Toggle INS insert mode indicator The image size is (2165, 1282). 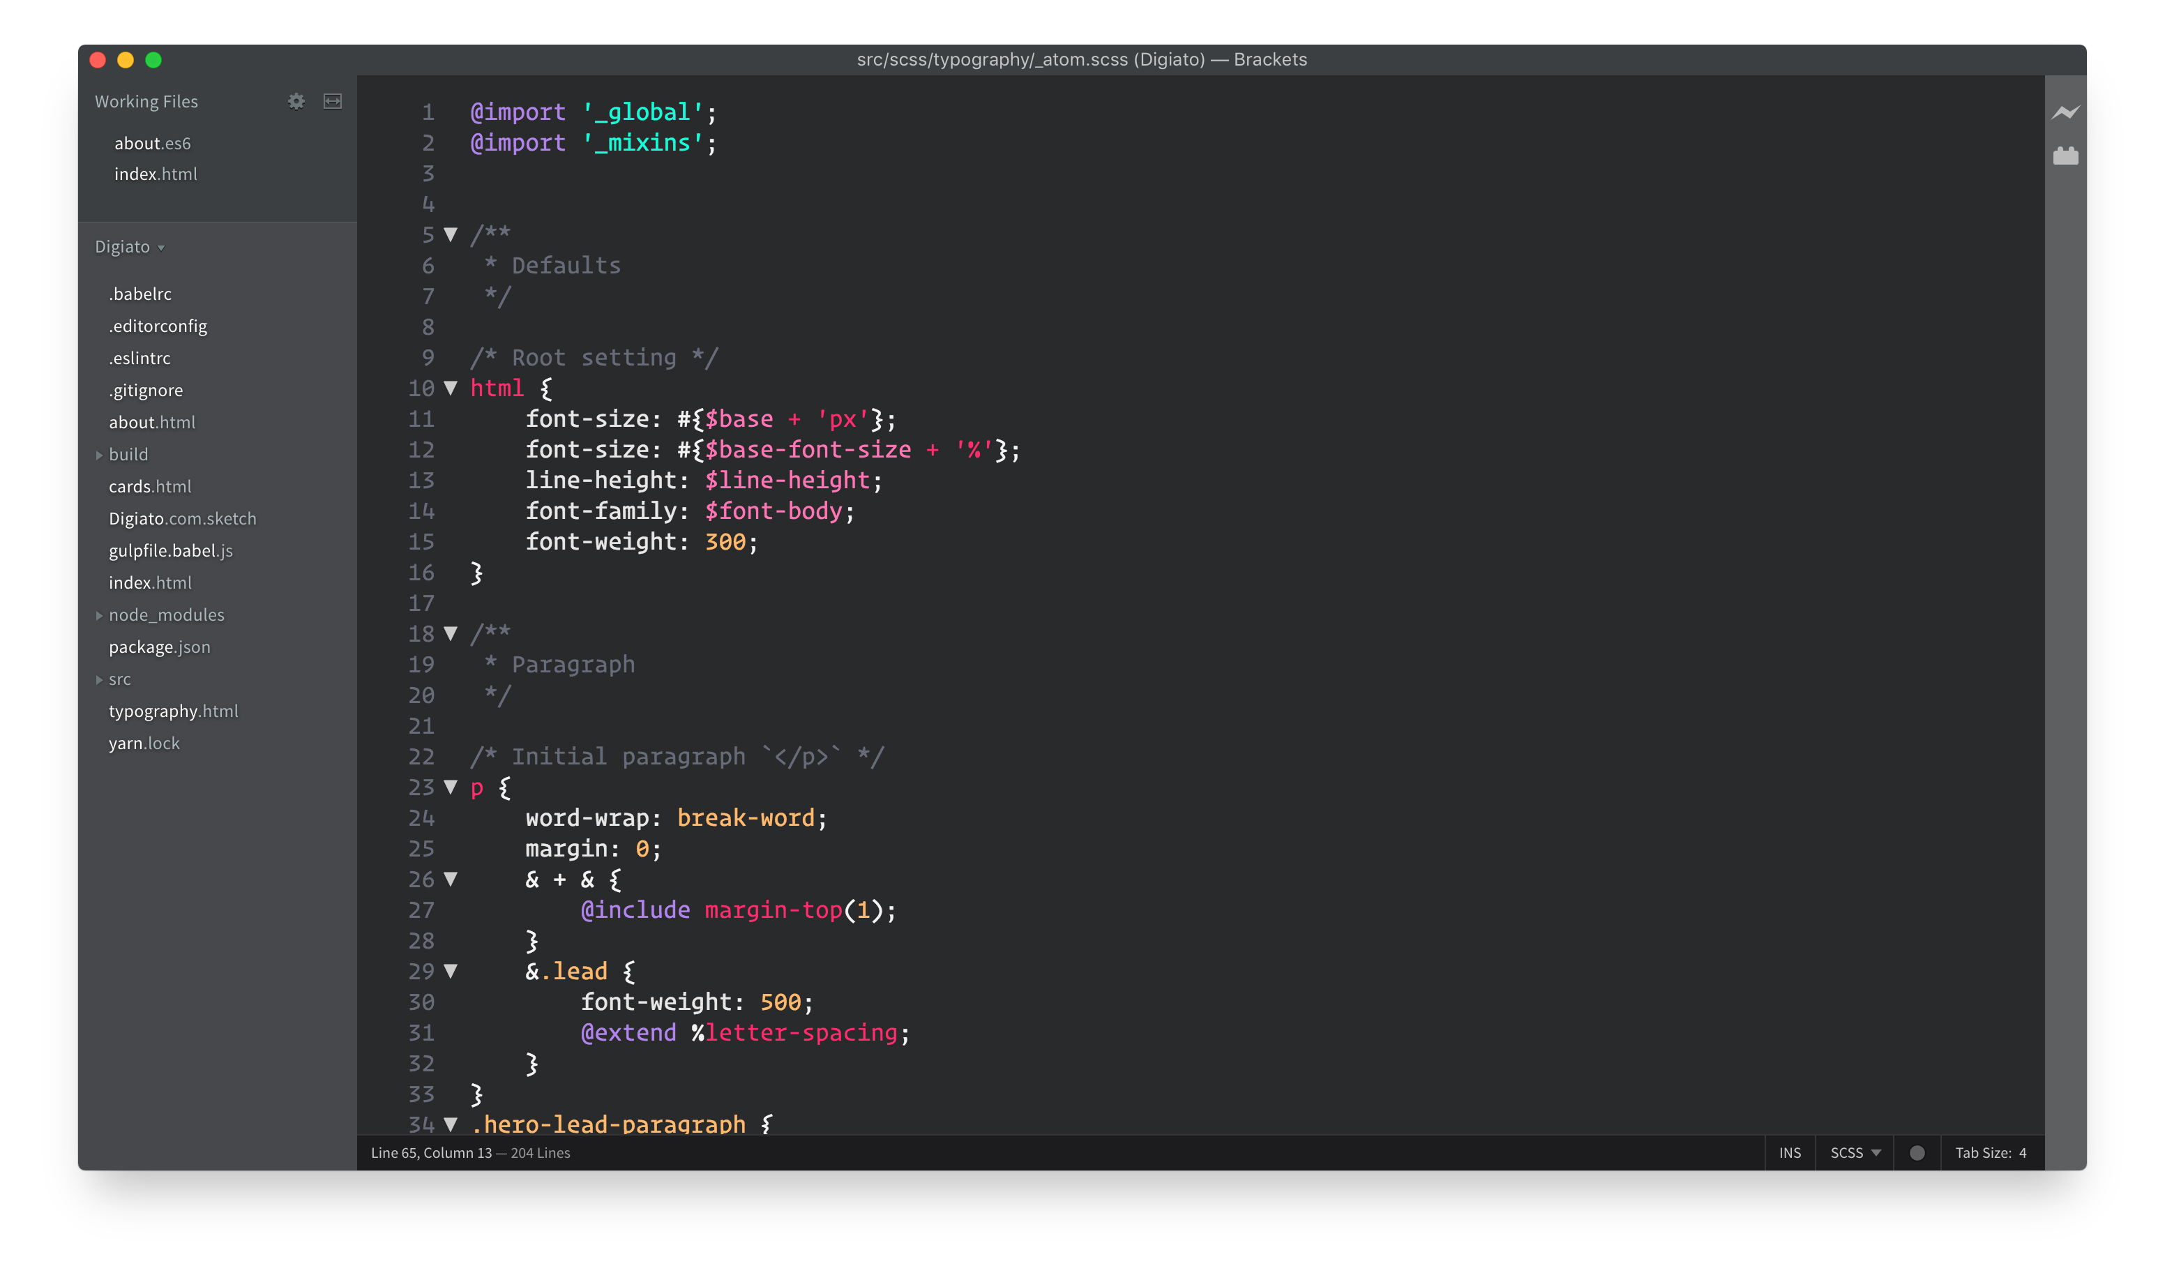[1789, 1152]
